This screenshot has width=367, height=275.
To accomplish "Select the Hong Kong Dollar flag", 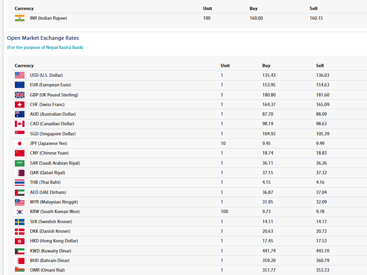I will [x=20, y=241].
